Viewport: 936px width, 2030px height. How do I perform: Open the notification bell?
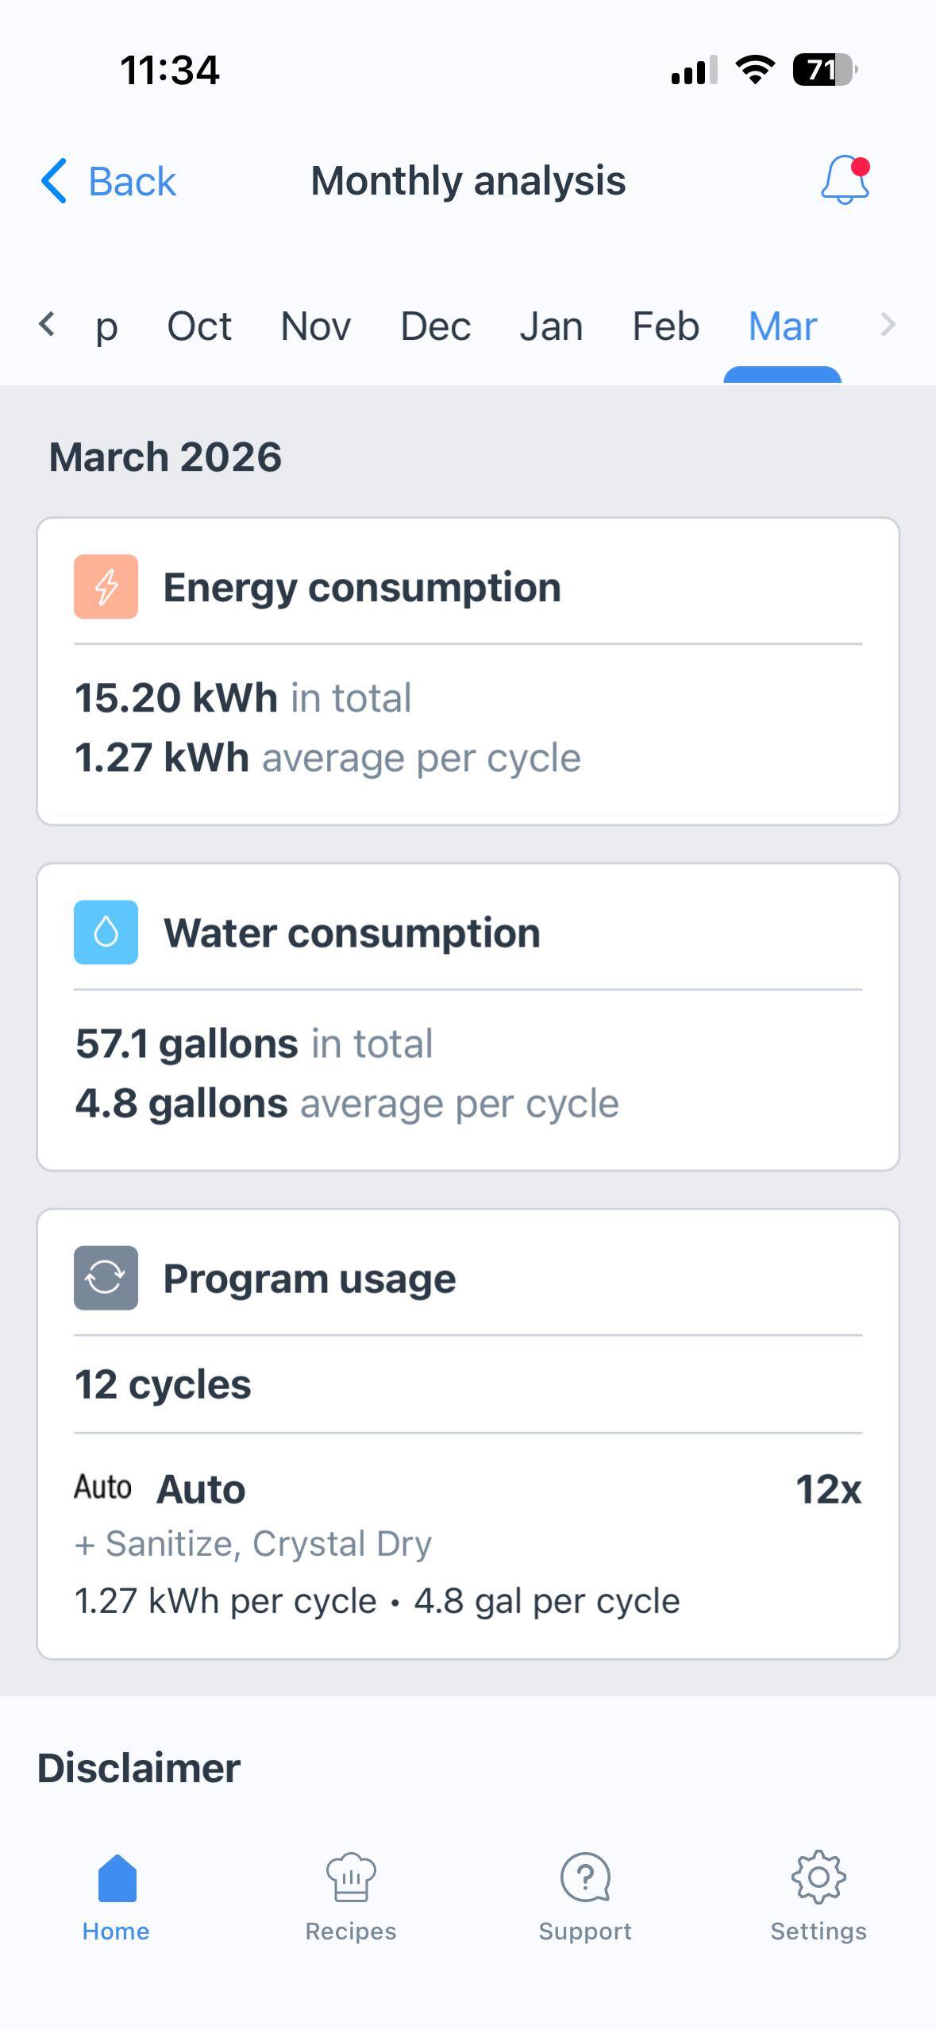(x=845, y=180)
